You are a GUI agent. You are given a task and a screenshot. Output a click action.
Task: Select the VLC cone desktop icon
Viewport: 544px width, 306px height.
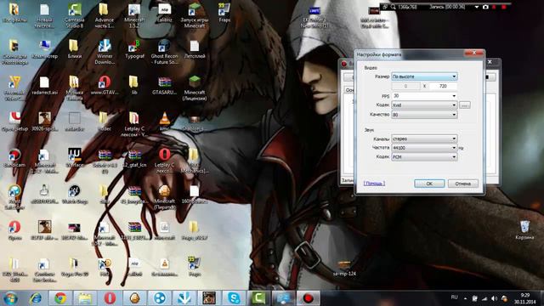click(x=164, y=121)
